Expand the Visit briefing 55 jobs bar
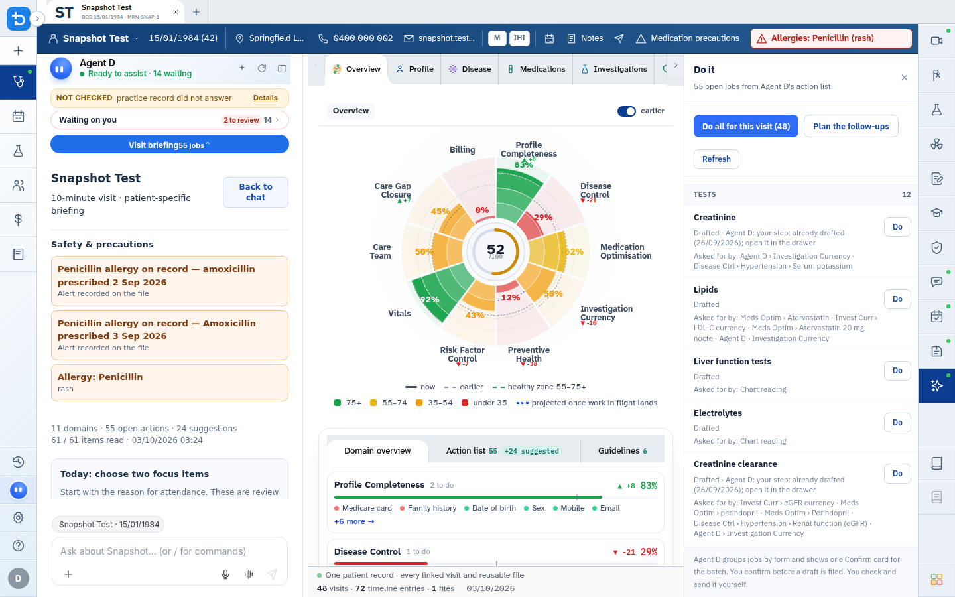The height and width of the screenshot is (597, 955). click(x=170, y=144)
